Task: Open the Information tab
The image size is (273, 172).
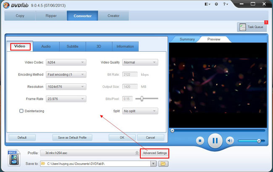Action: tap(125, 47)
